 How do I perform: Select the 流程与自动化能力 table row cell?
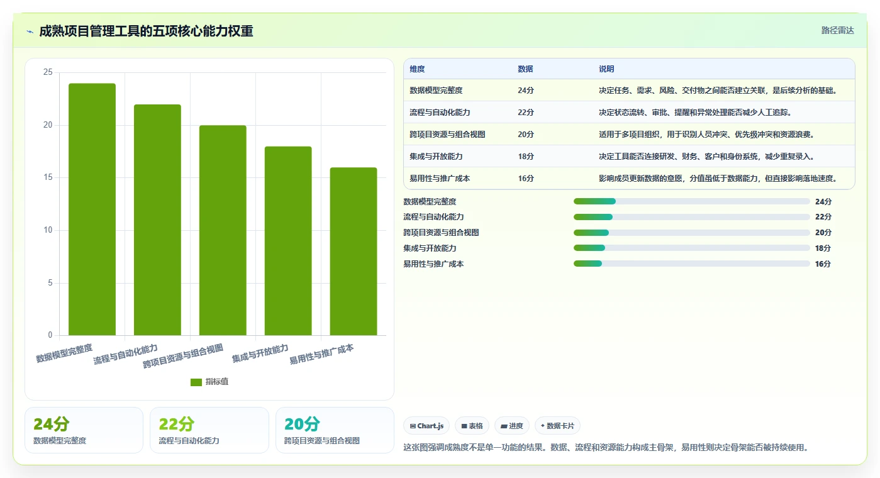pyautogui.click(x=440, y=113)
